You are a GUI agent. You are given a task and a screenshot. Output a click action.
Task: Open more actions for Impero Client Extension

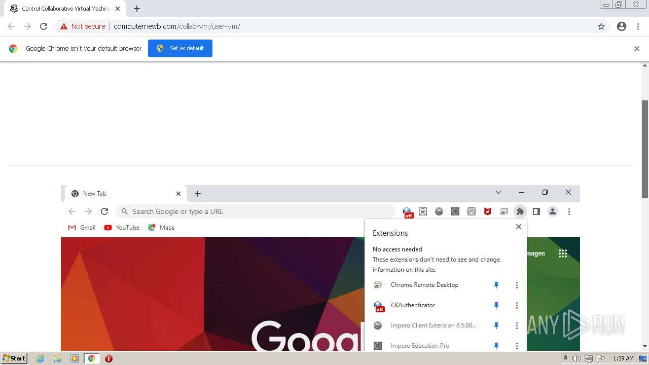pos(517,325)
